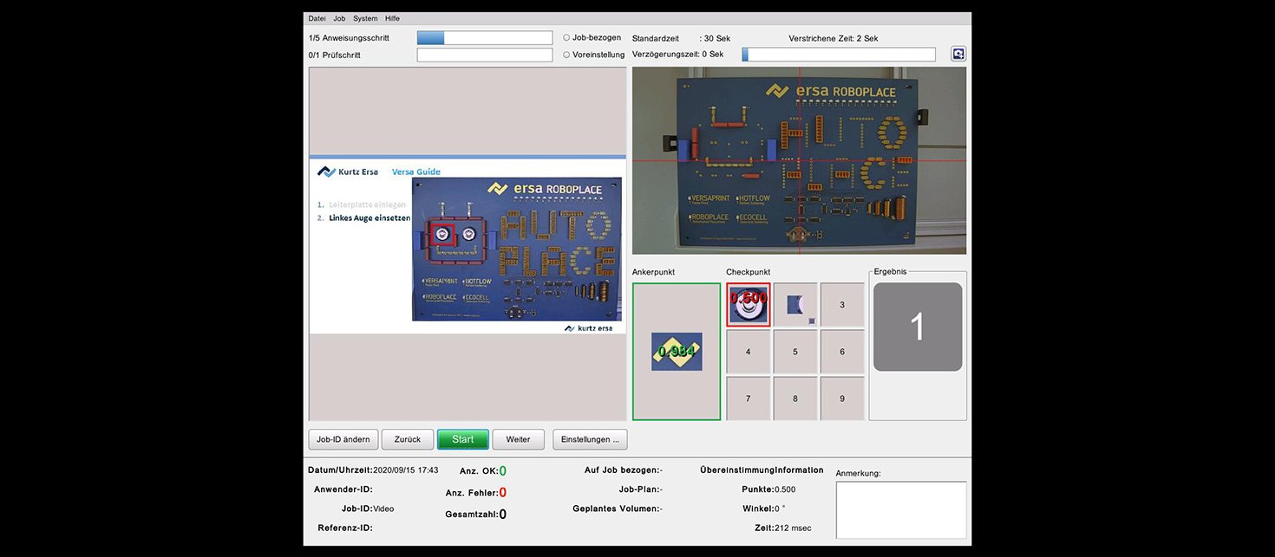The height and width of the screenshot is (557, 1275).
Task: Click the Prüfschritt progress bar
Action: pos(485,55)
